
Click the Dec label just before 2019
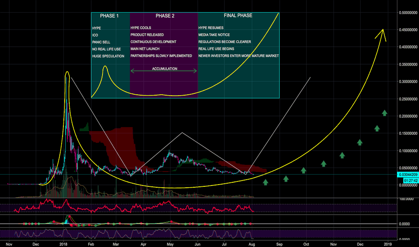360,244
